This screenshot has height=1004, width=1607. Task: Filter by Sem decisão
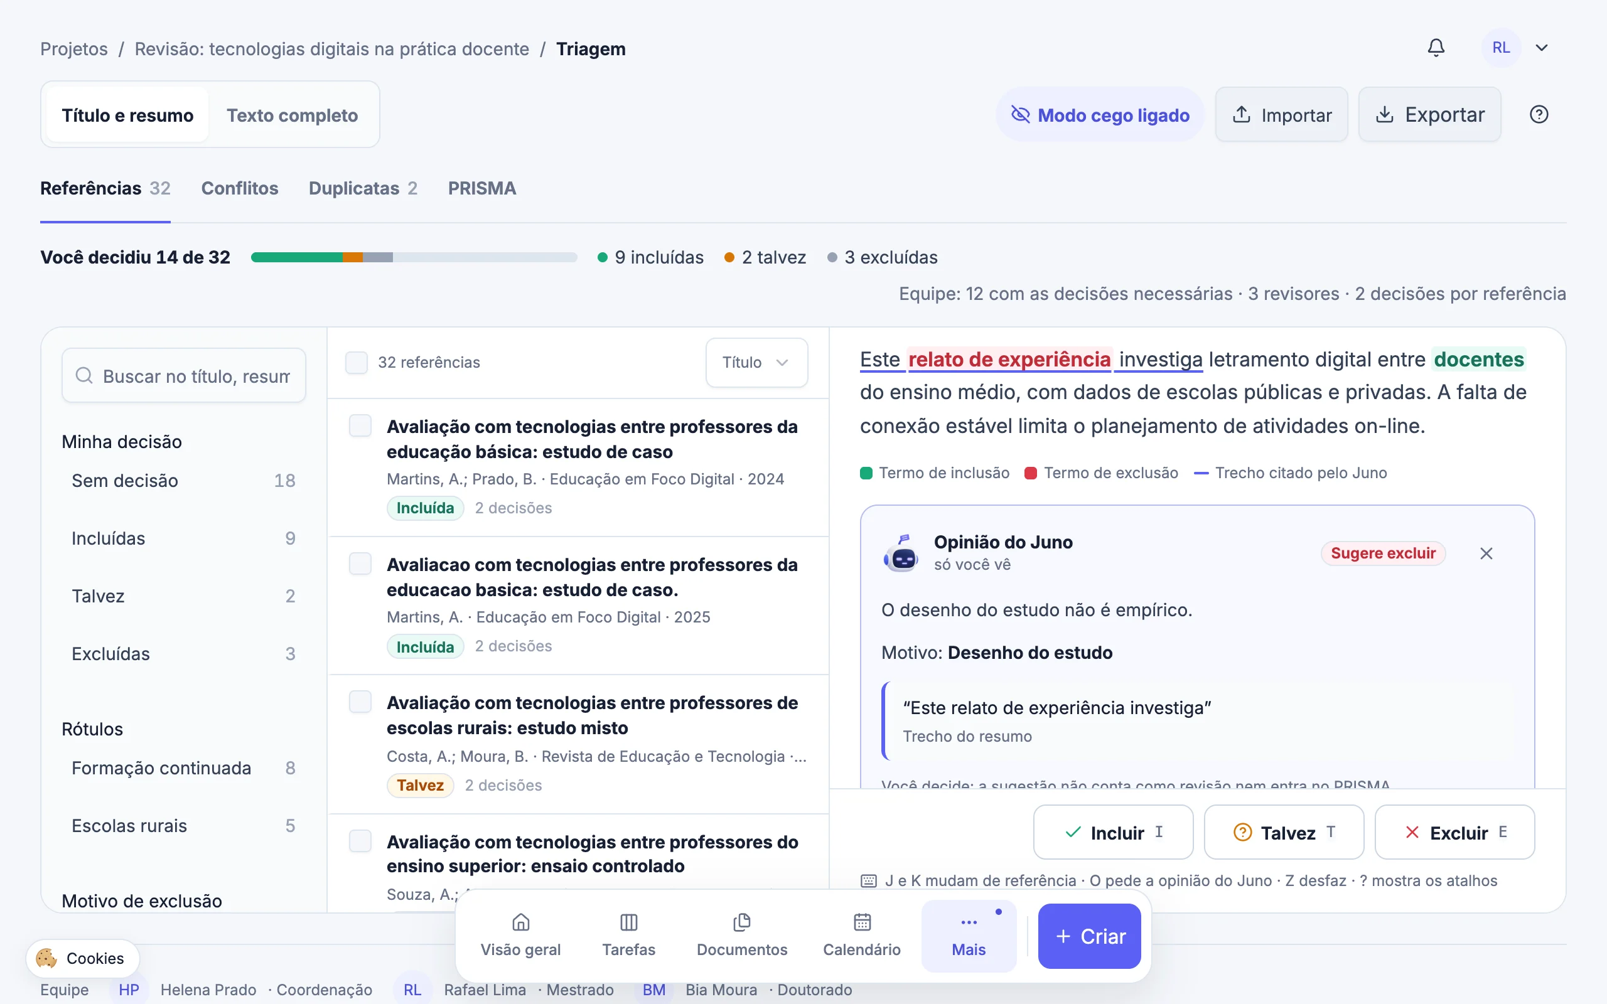[x=184, y=481]
